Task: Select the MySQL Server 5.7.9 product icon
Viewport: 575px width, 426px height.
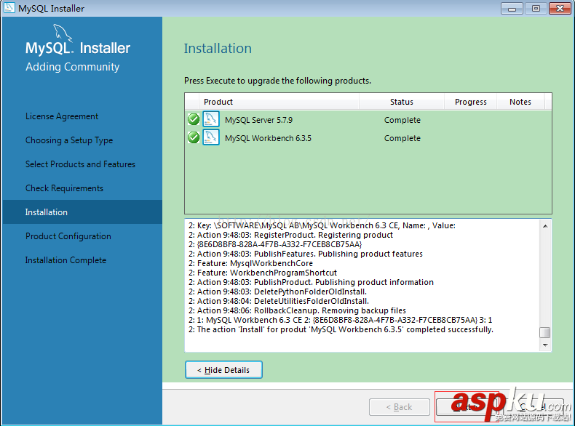Action: point(211,119)
